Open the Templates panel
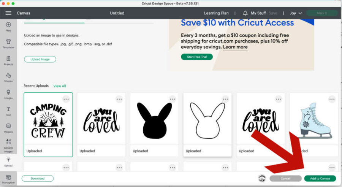342x187 pixels. point(8,43)
